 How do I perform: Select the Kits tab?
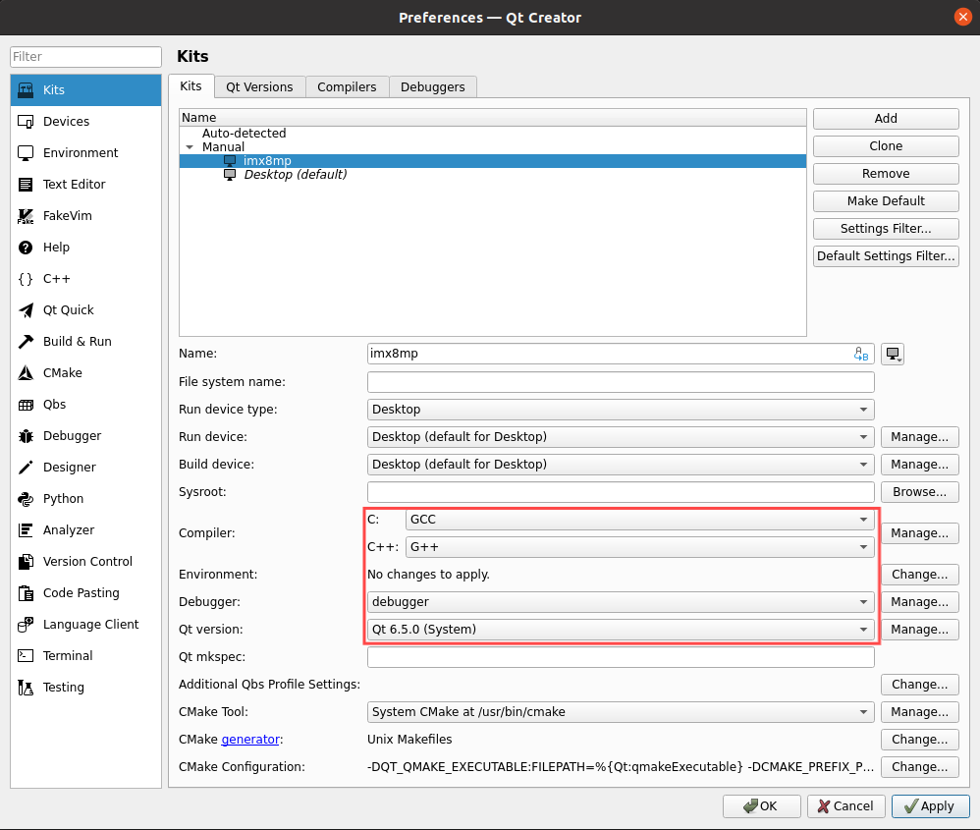point(191,86)
